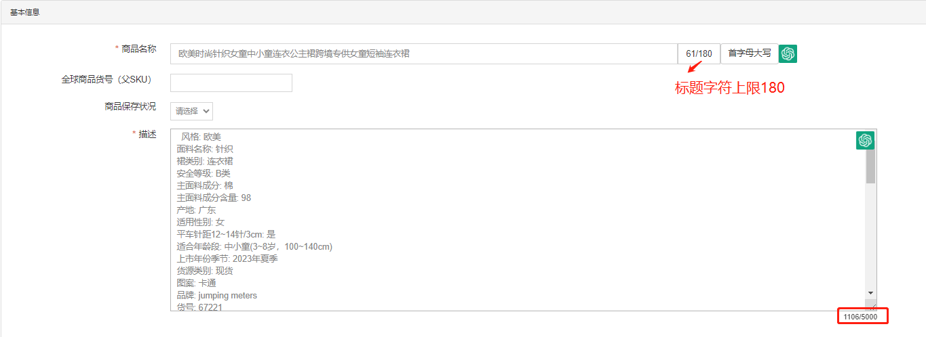Click the description scrollbar down arrow

(870, 292)
